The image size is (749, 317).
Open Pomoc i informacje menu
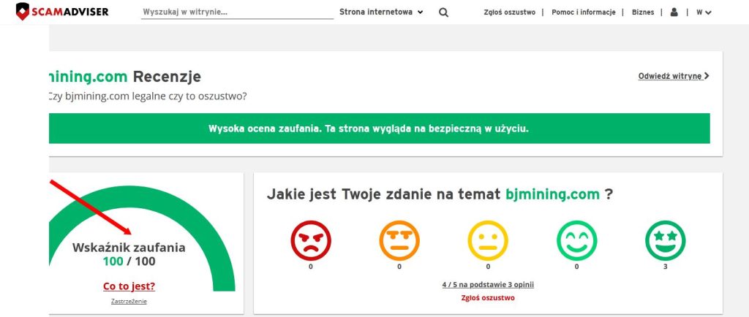[583, 12]
